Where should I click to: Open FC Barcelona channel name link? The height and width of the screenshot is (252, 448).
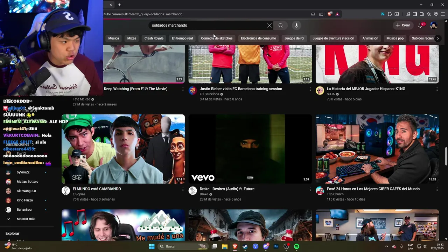pos(209,94)
